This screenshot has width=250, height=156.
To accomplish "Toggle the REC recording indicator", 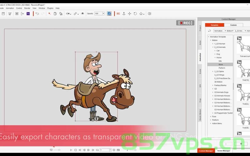I will point(185,23).
